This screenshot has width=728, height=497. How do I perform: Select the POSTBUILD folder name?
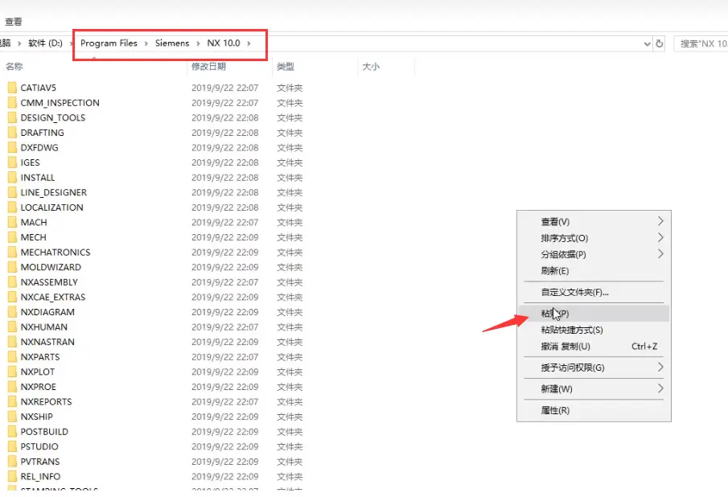pos(44,432)
